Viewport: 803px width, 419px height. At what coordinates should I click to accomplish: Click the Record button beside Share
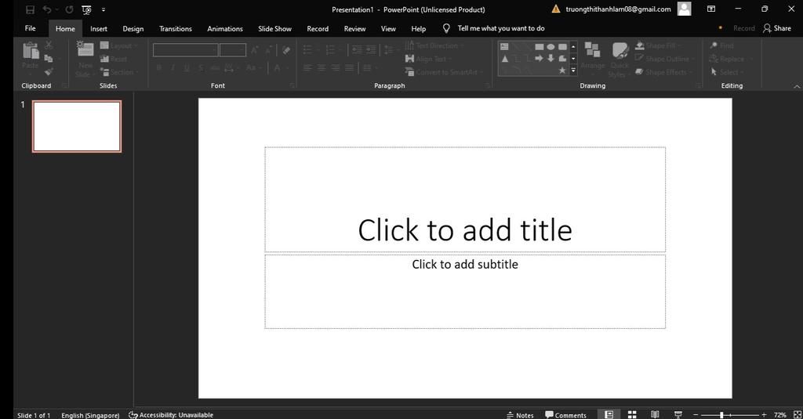743,28
